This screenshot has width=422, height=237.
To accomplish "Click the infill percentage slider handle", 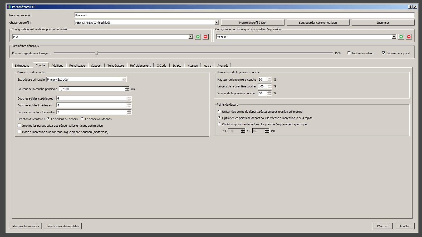I will click(x=96, y=53).
